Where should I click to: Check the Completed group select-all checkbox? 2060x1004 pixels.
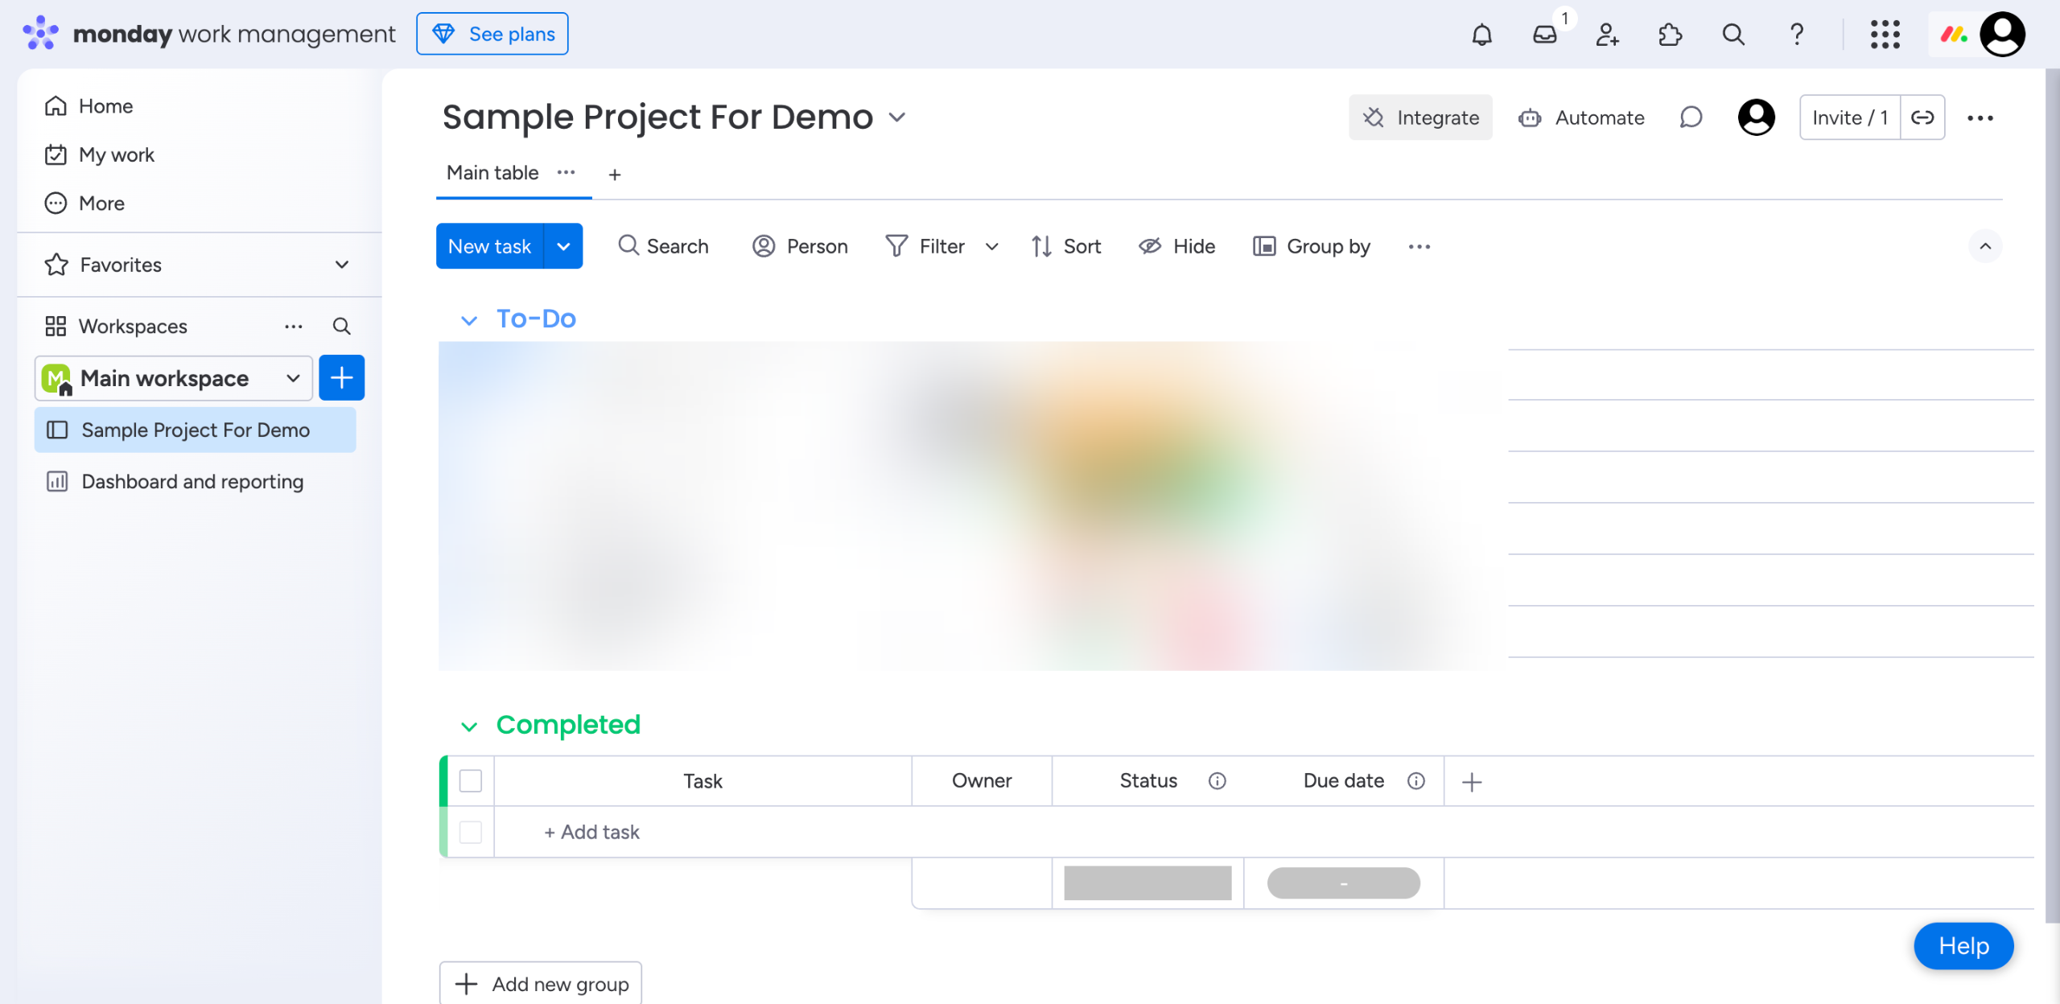point(471,780)
